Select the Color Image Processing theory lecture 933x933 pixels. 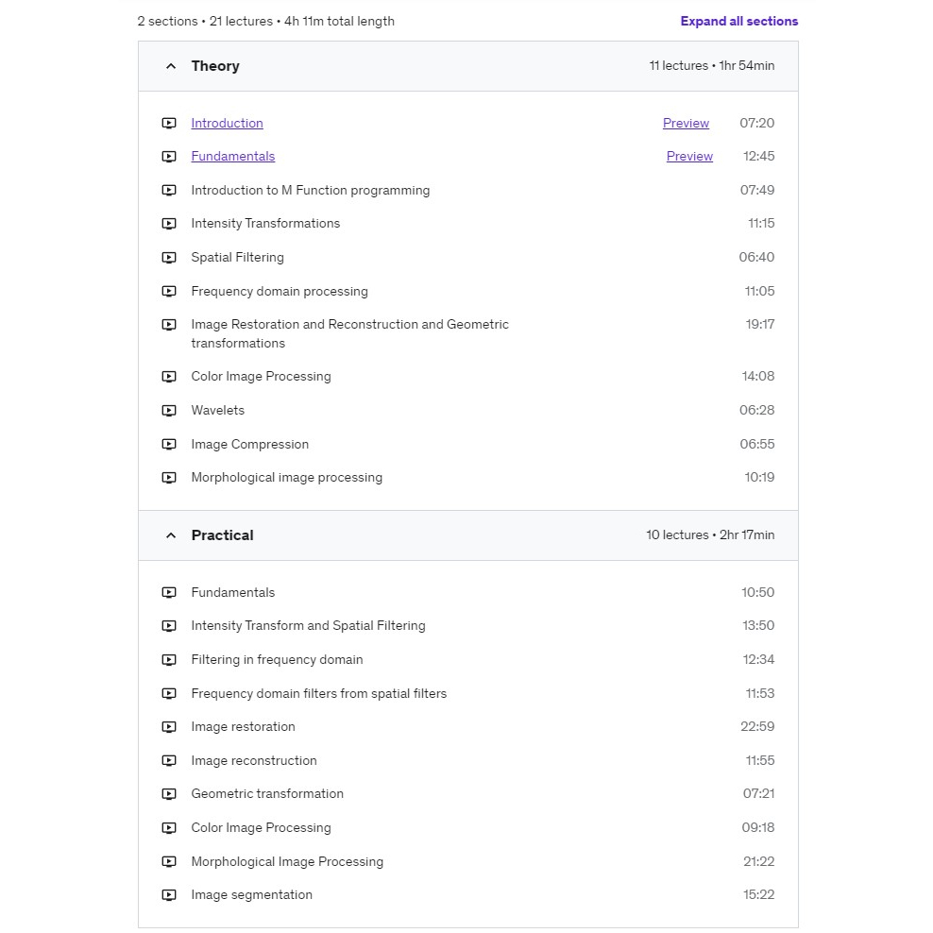click(261, 376)
